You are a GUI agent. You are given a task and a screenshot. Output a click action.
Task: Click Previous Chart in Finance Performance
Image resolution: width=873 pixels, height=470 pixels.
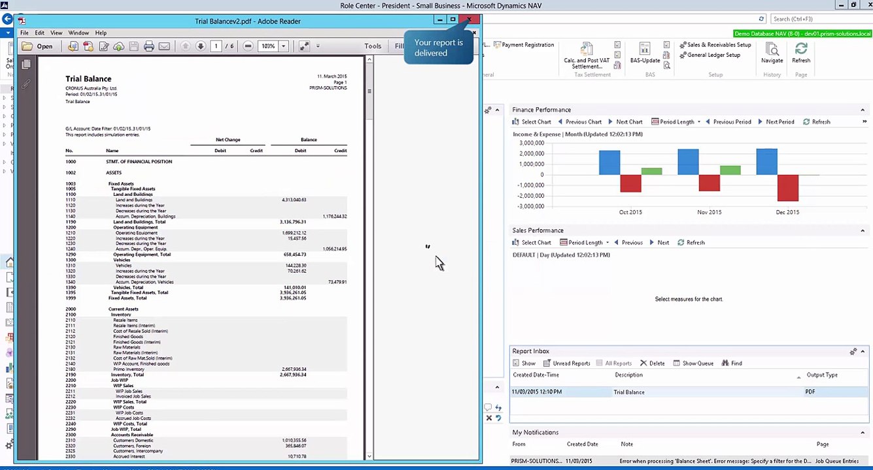(x=580, y=121)
